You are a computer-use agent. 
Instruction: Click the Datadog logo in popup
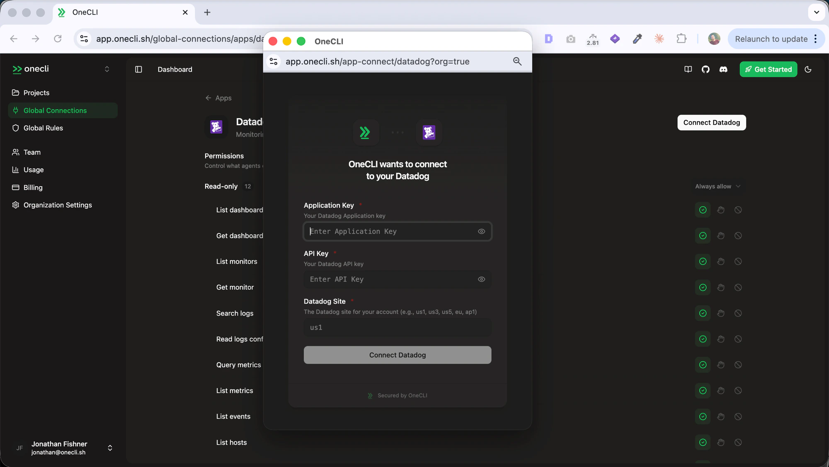pos(429,132)
